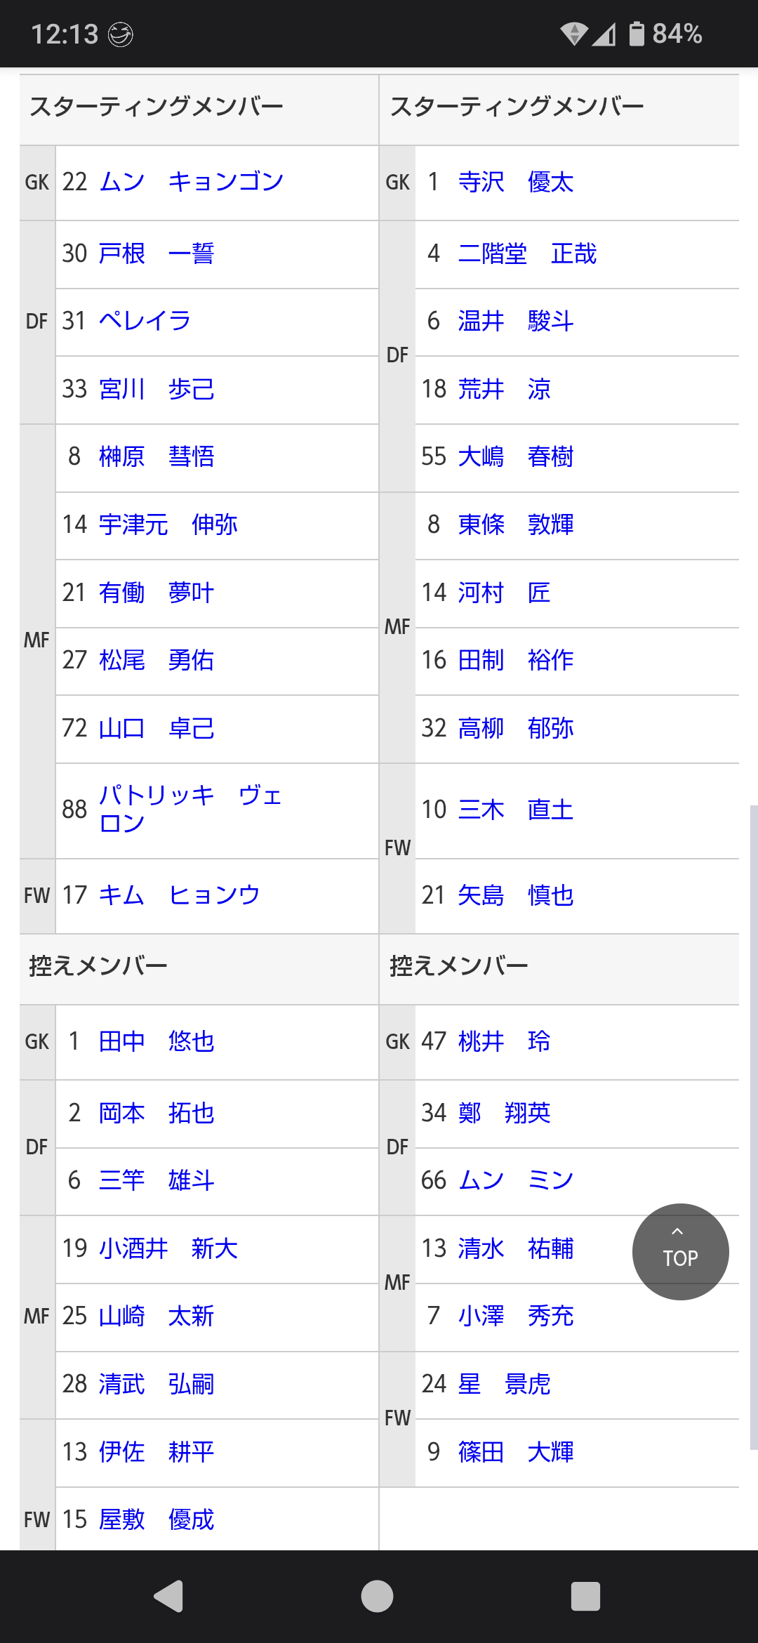The width and height of the screenshot is (758, 1643).
Task: Select player link ペレイラ
Action: pyautogui.click(x=145, y=321)
